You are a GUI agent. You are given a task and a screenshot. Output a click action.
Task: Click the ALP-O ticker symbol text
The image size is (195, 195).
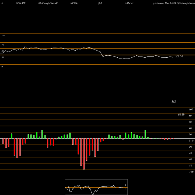[x=129, y=3]
